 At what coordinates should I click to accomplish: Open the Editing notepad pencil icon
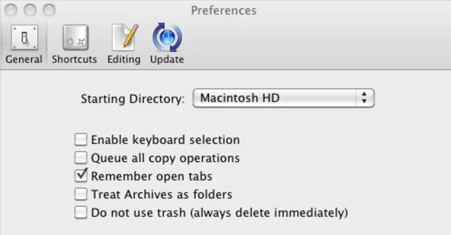tap(123, 38)
